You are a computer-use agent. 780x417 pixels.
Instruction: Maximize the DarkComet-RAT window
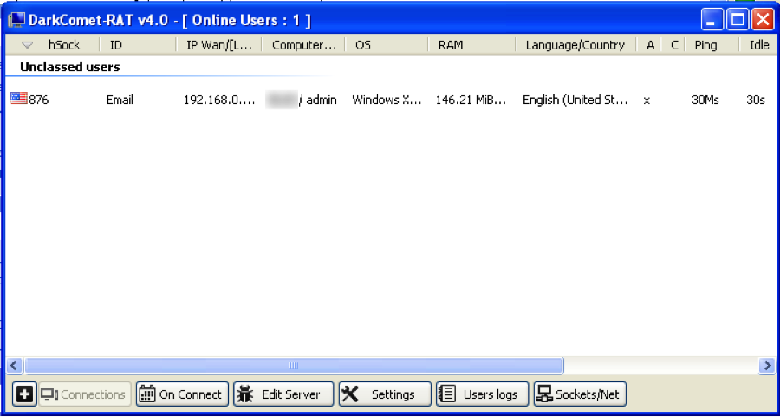(x=738, y=21)
